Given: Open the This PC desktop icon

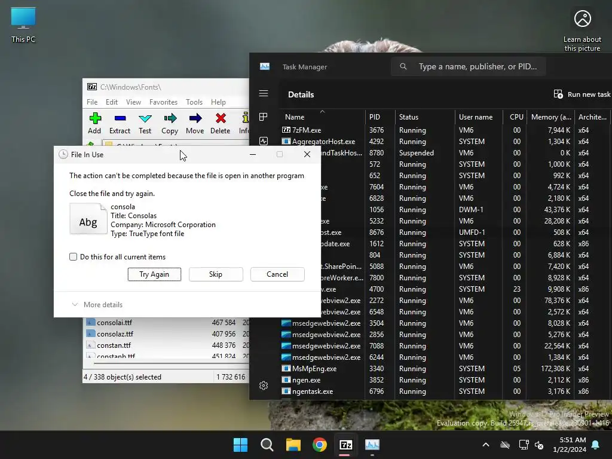Looking at the screenshot, I should pos(23,25).
